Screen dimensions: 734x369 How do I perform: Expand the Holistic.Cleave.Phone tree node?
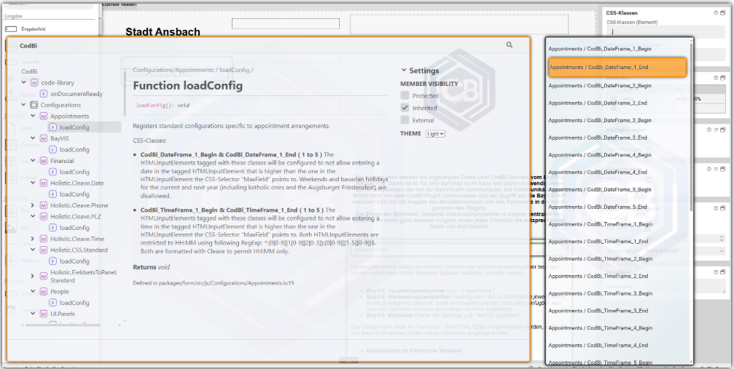click(x=33, y=205)
